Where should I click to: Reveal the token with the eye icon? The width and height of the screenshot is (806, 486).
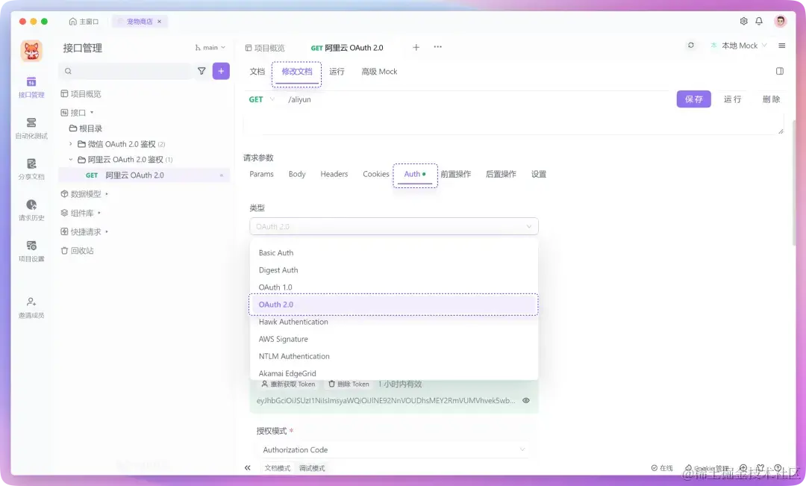pos(526,399)
